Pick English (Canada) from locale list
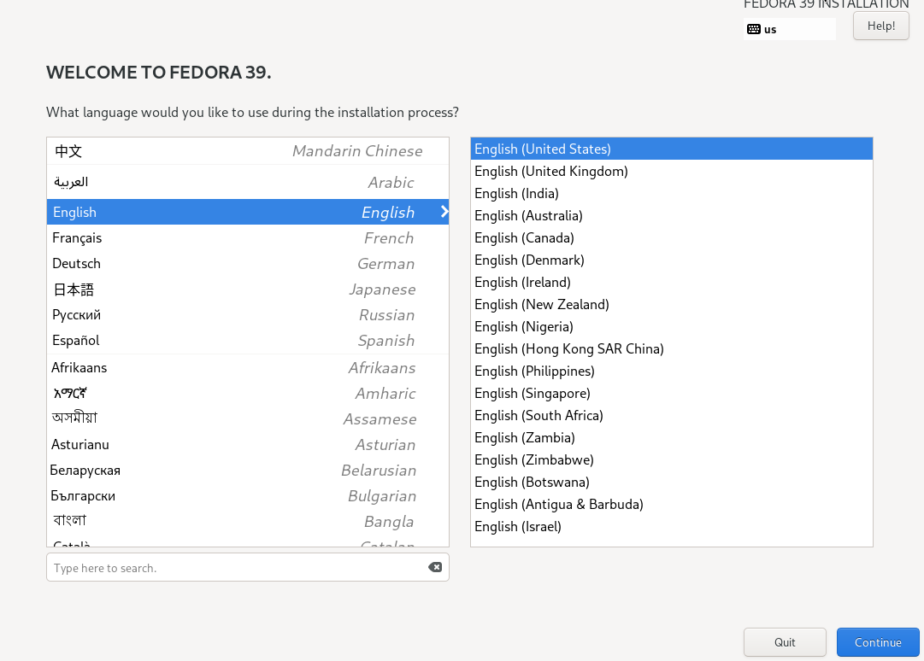 point(524,237)
